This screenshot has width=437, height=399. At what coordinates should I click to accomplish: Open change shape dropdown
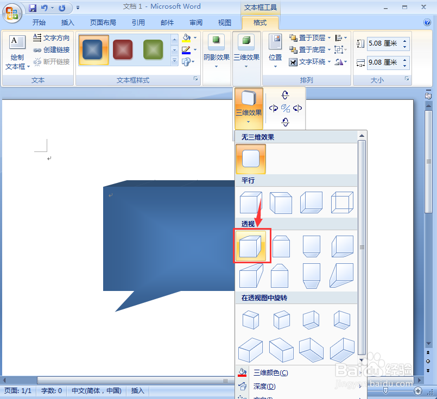tap(188, 61)
